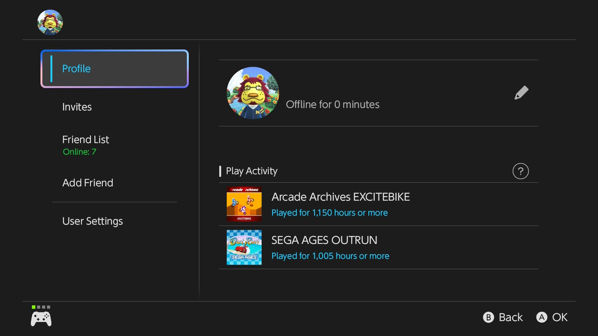Open User Settings in the sidebar

93,221
